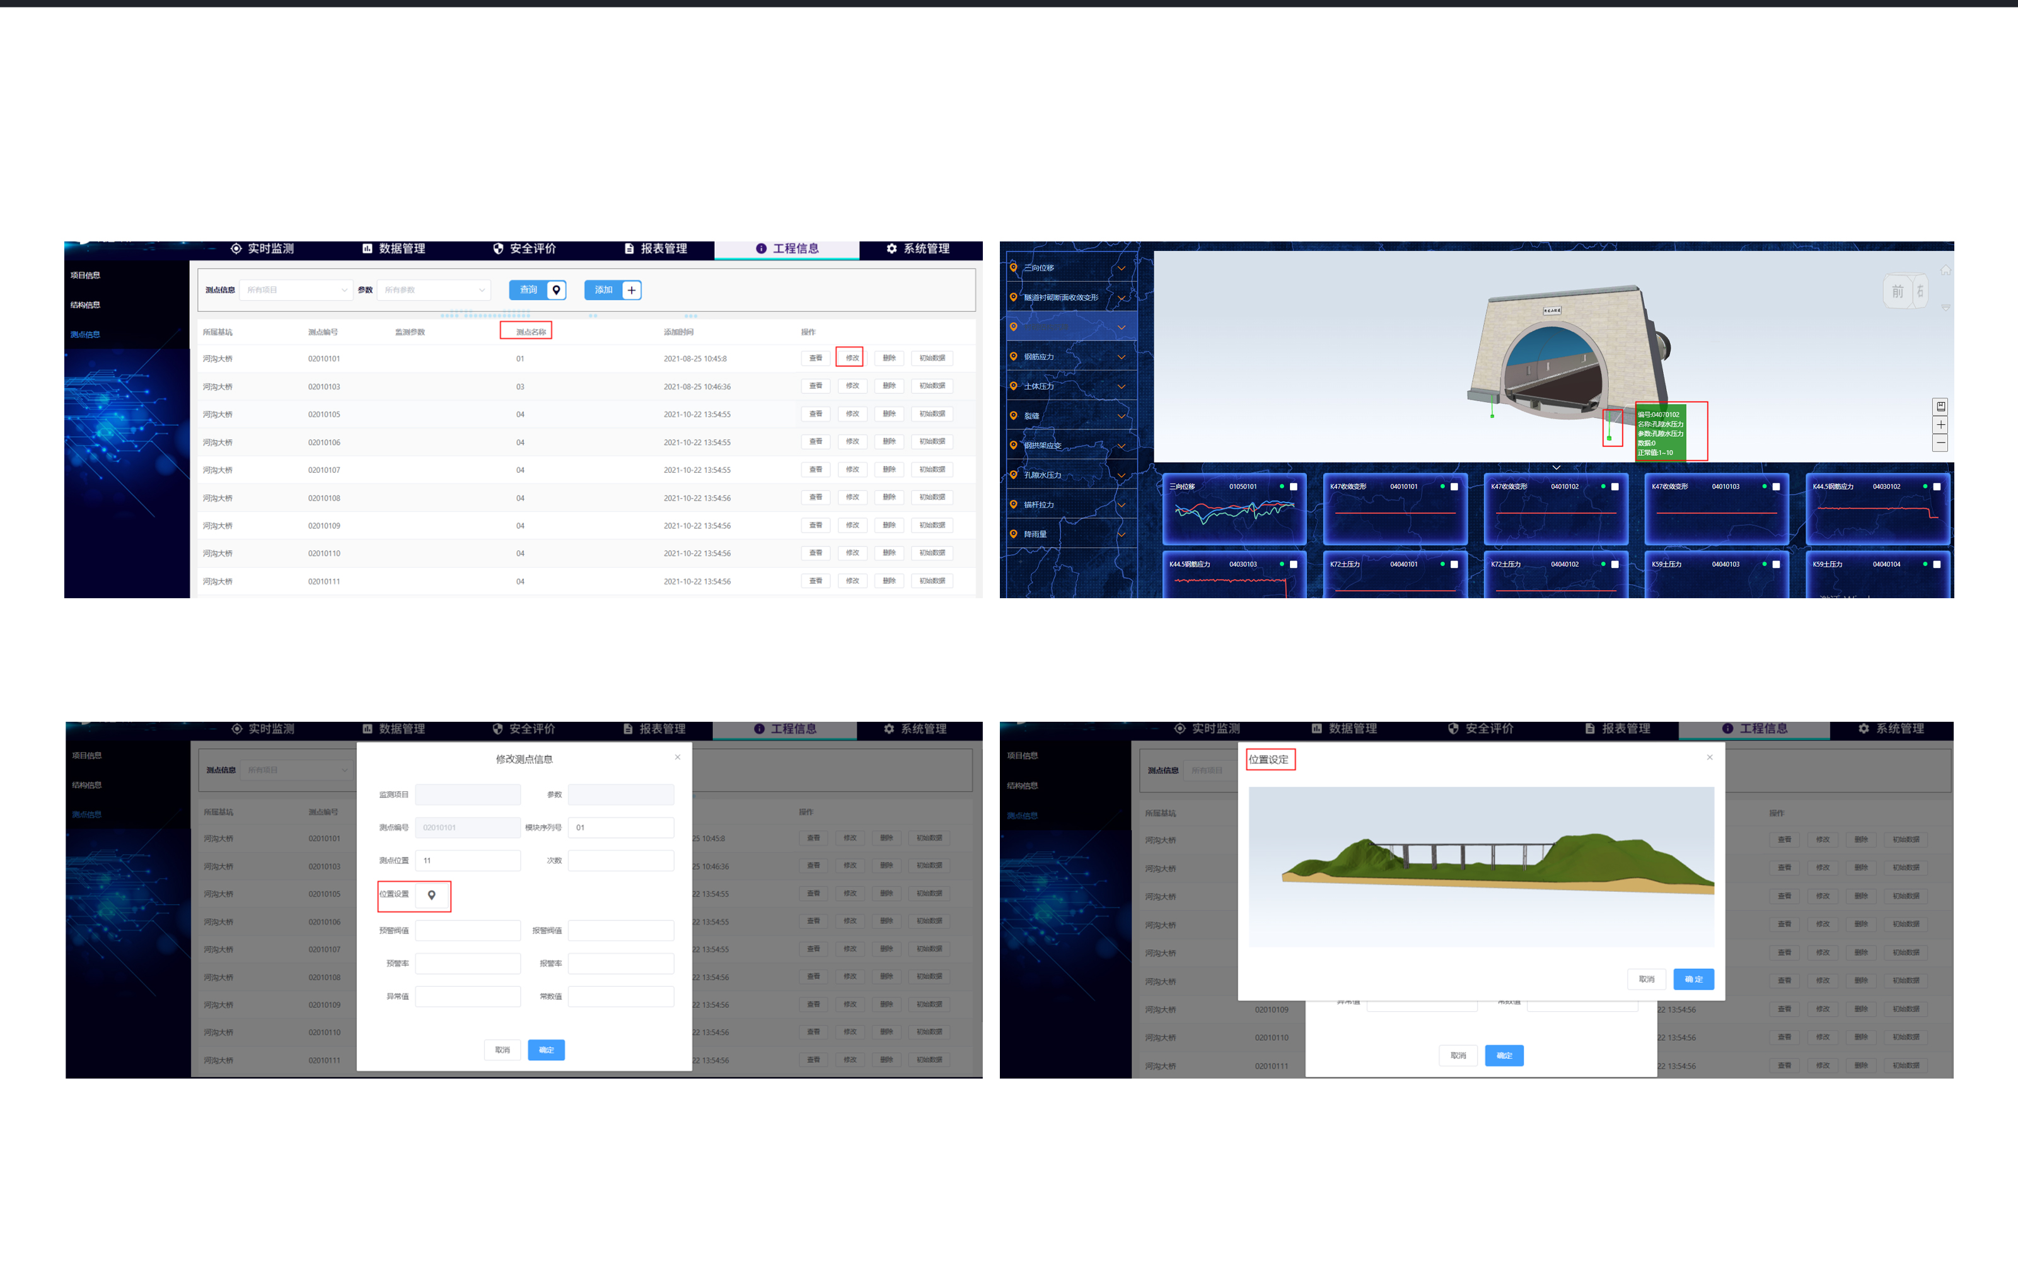Open the 所有参数 dropdown
Viewport: 2018px width, 1262px height.
click(x=434, y=289)
